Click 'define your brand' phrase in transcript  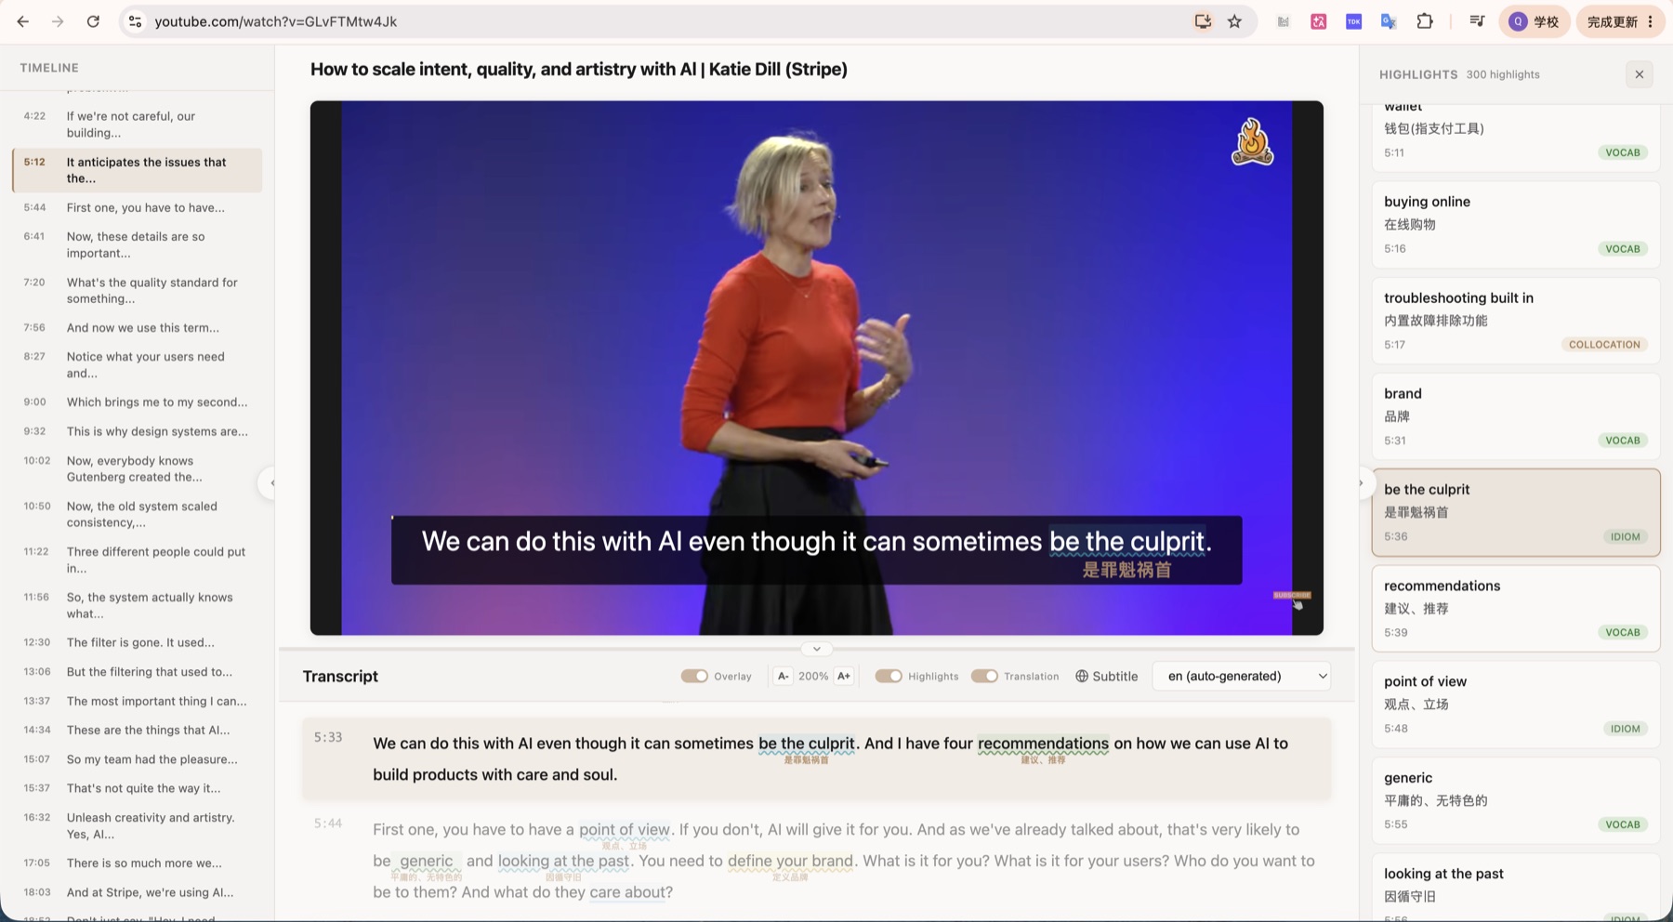pyautogui.click(x=790, y=861)
